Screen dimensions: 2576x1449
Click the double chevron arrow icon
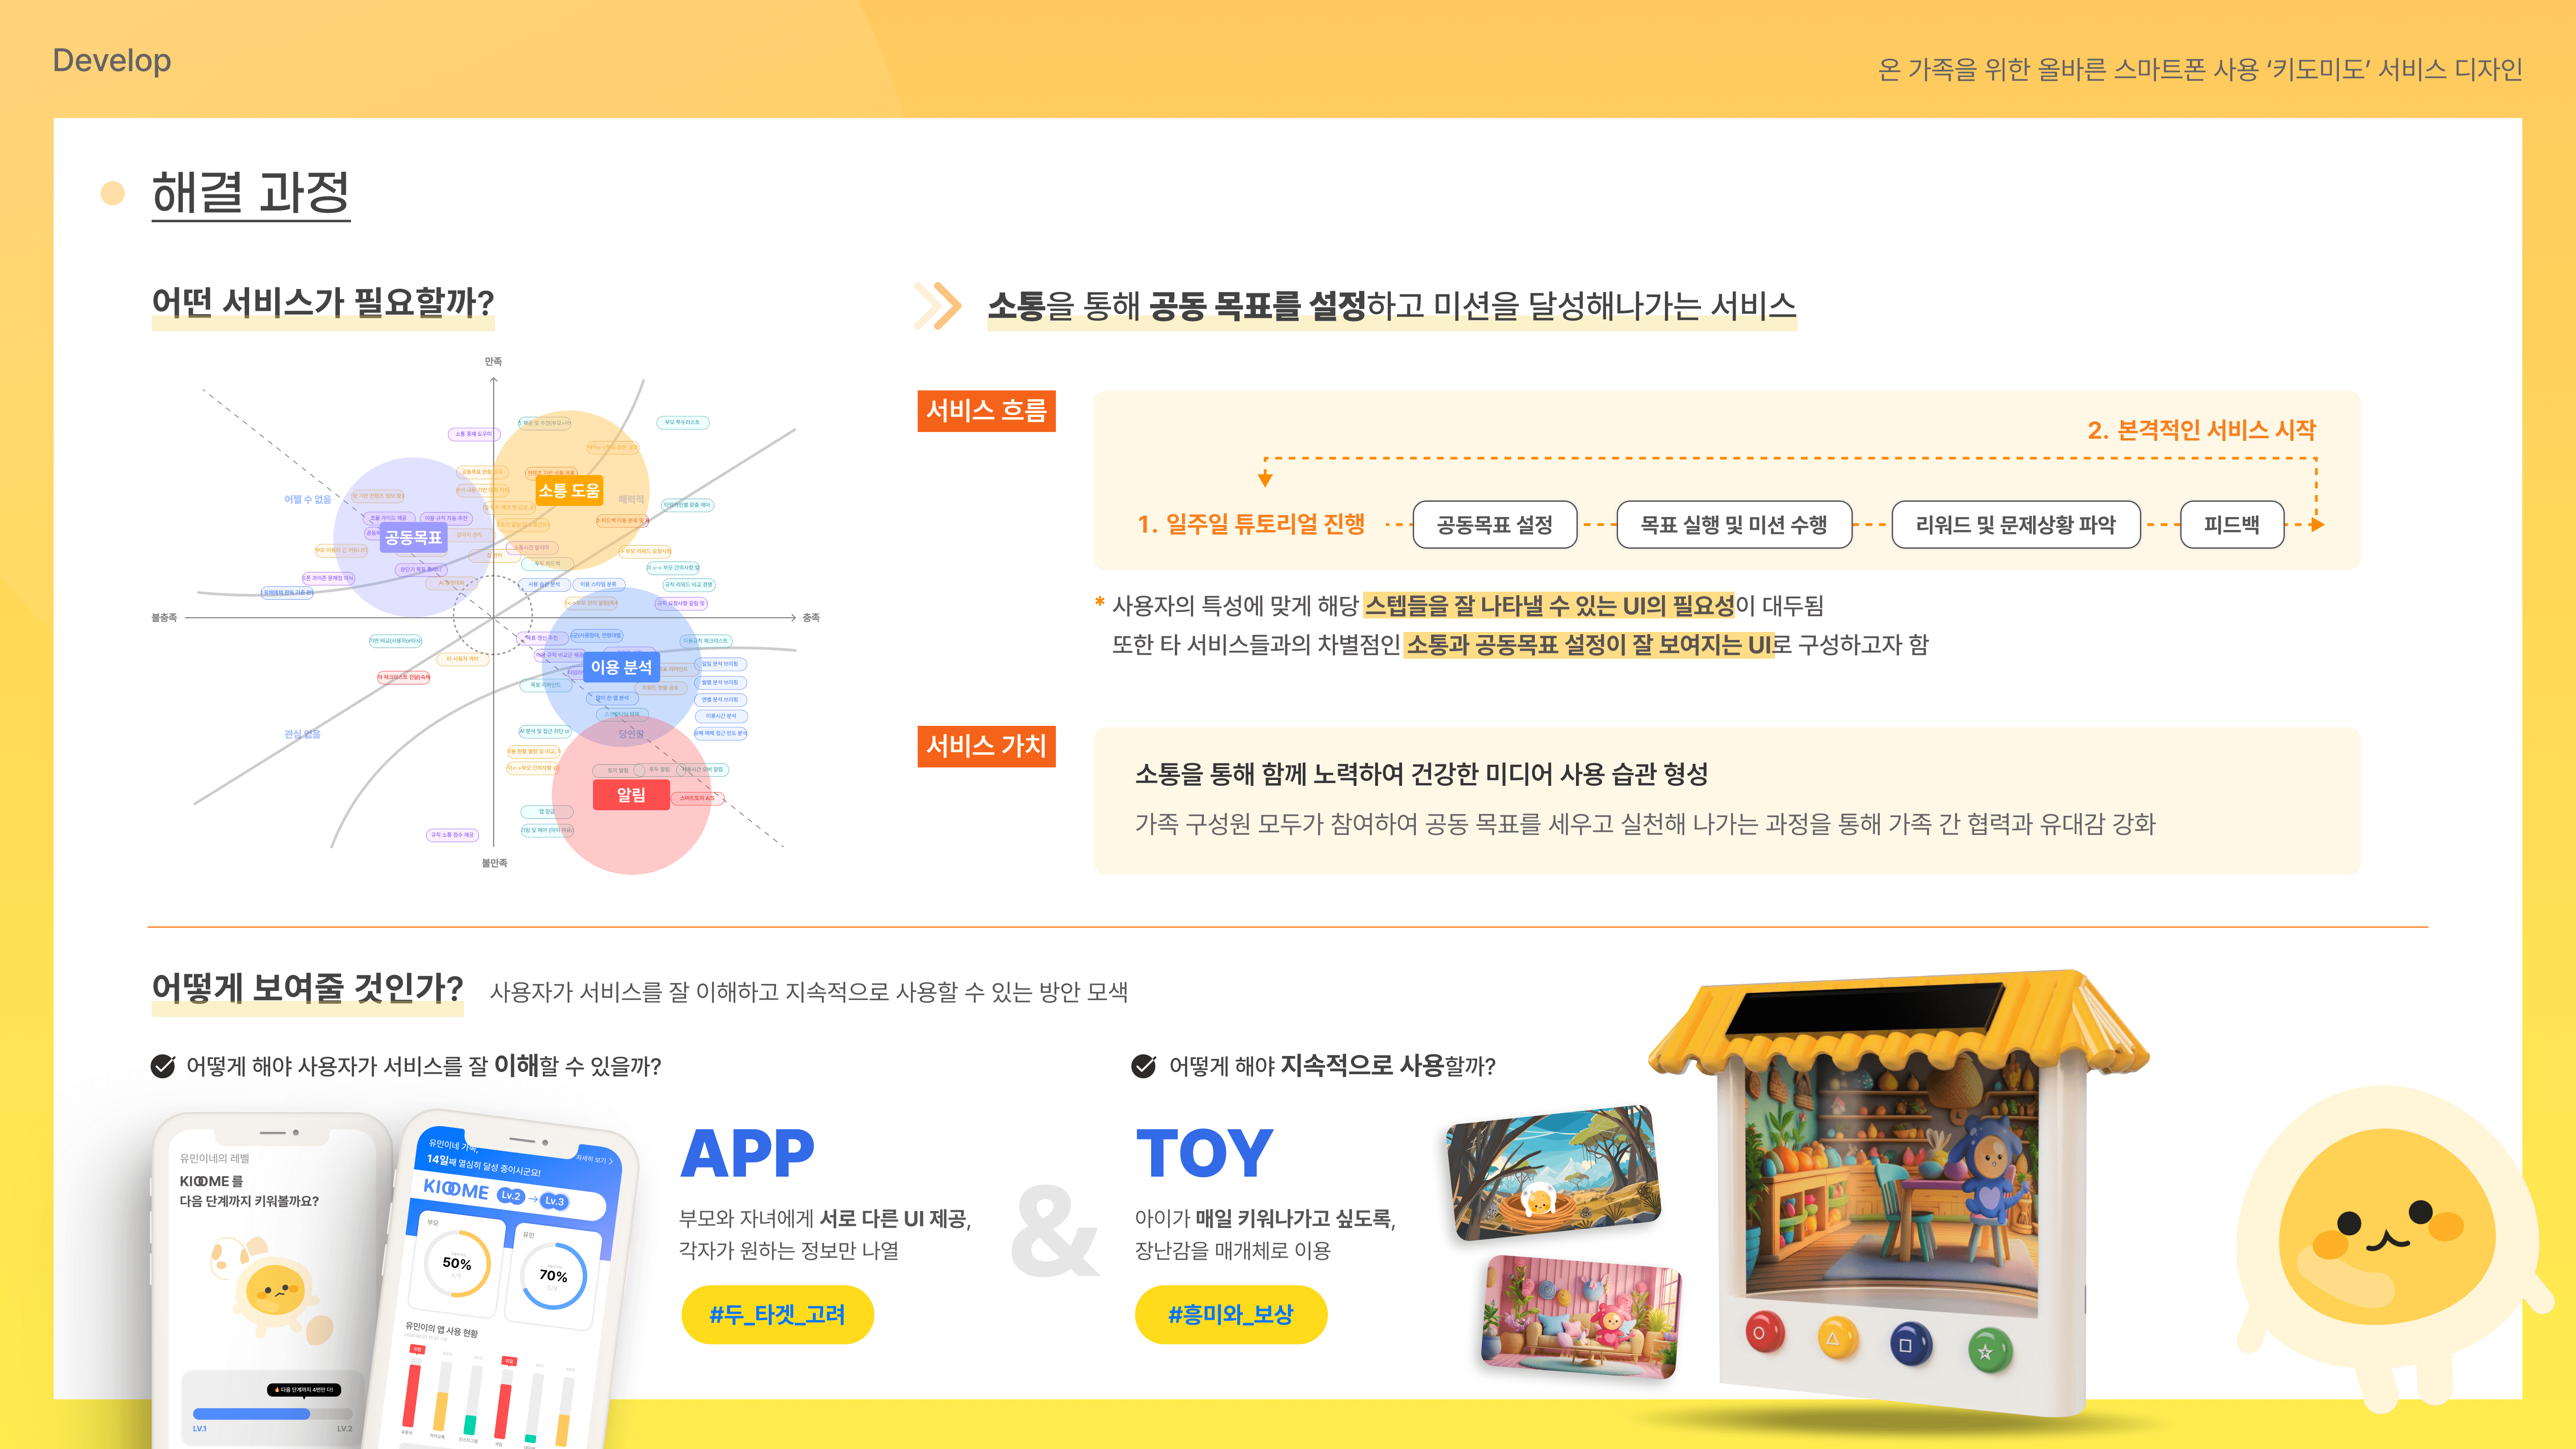[937, 306]
